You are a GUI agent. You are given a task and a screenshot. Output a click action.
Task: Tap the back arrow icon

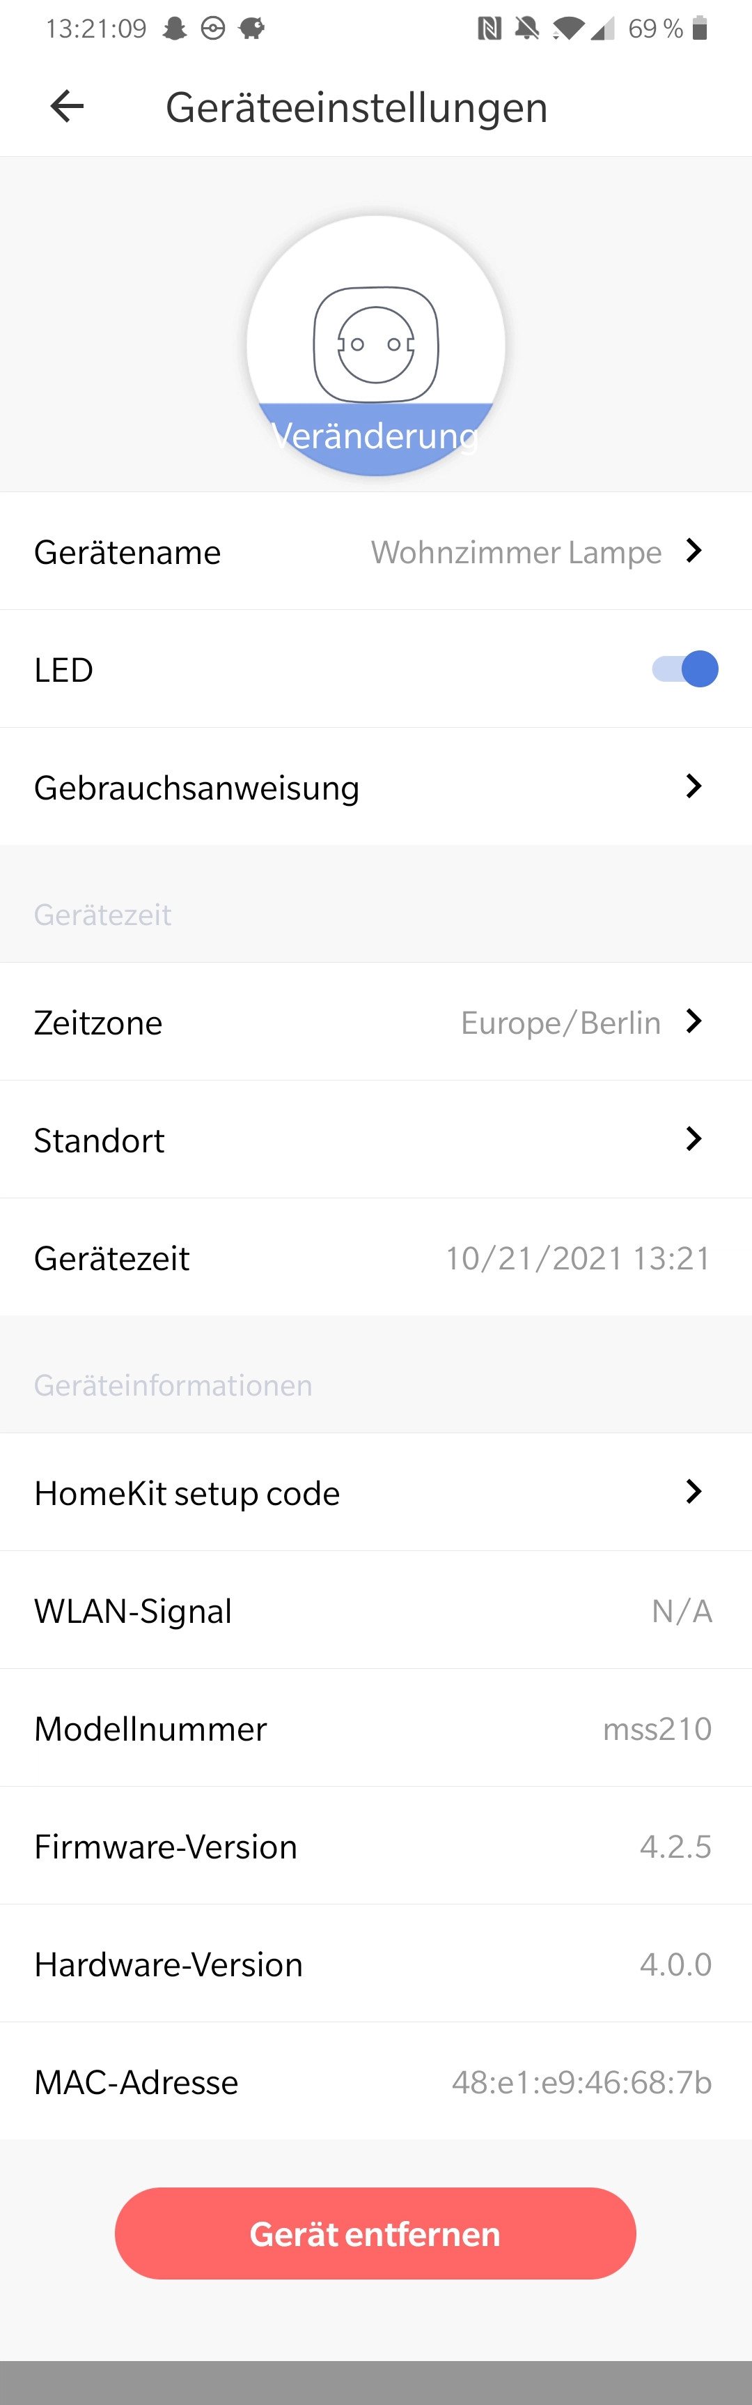(x=66, y=105)
